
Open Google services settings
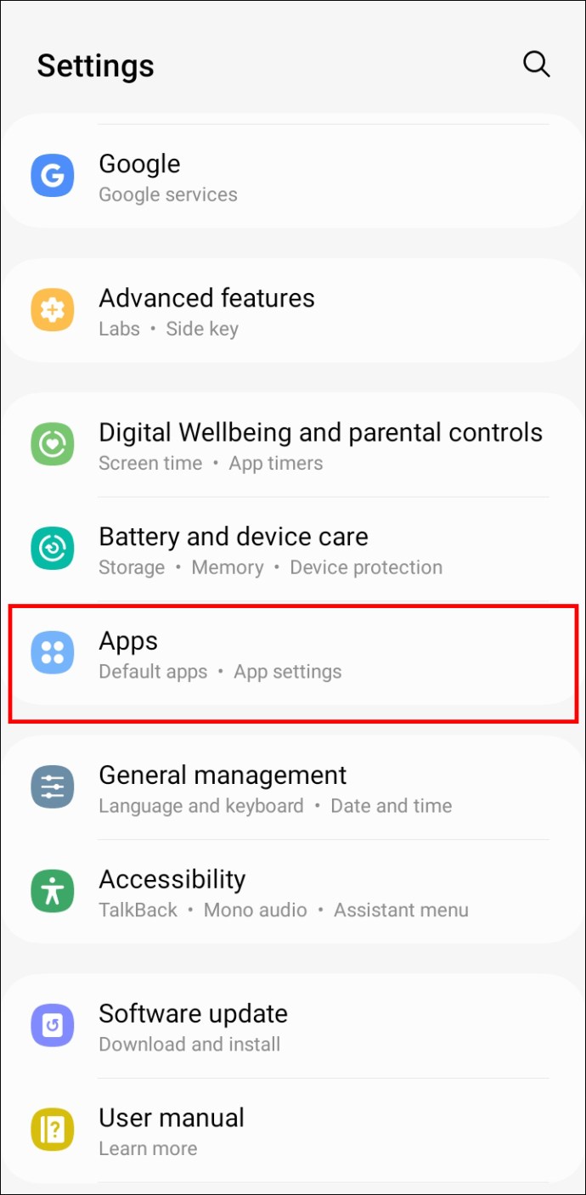[293, 177]
